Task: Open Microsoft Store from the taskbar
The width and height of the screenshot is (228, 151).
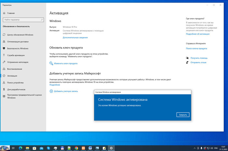Action: [35, 148]
